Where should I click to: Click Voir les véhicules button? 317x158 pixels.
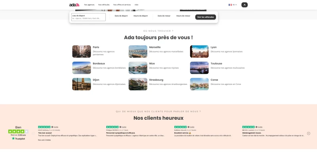point(205,17)
